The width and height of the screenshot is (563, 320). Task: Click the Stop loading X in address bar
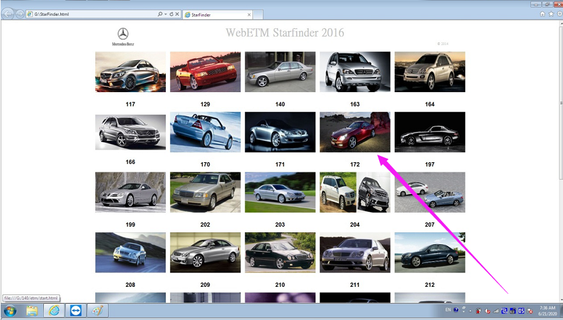coord(177,14)
